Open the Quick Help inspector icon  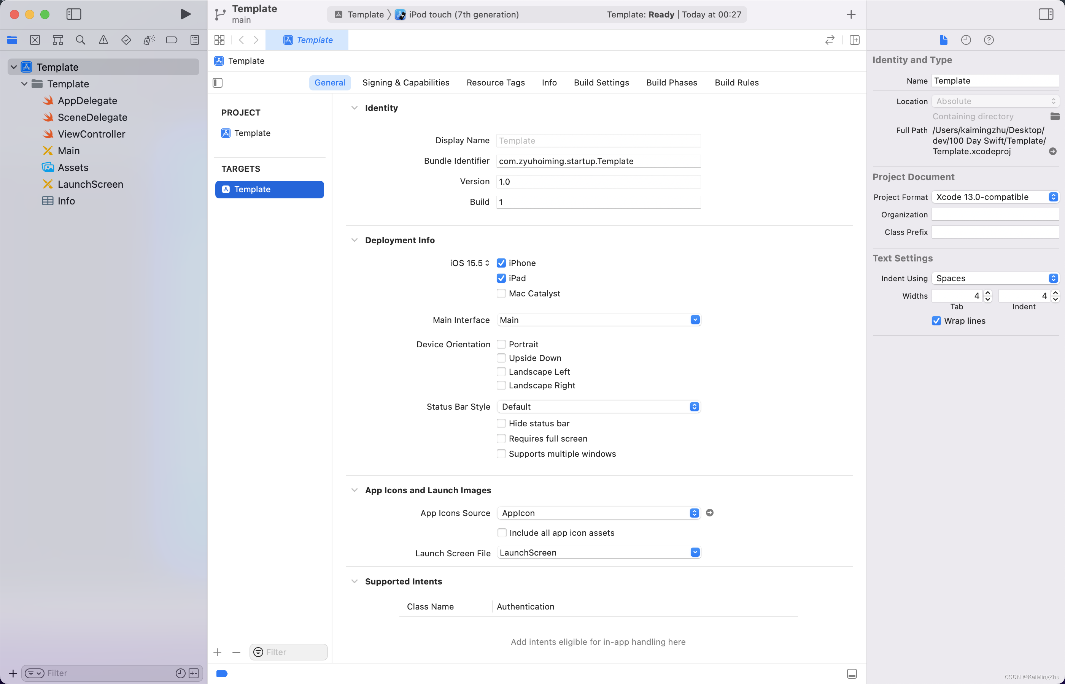click(x=989, y=40)
